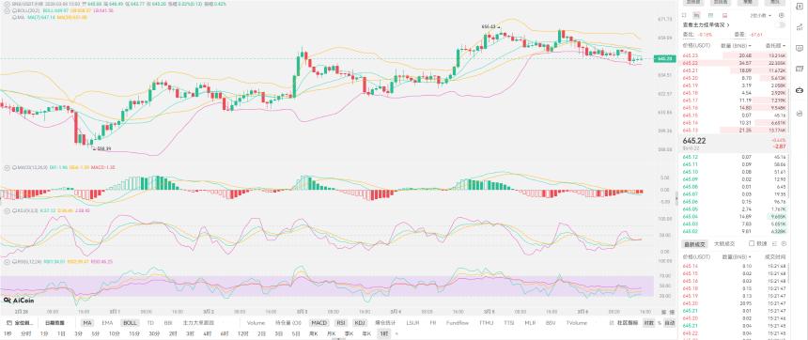The width and height of the screenshot is (808, 340).
Task: Enable the Volume sub-indicator
Action: click(256, 323)
